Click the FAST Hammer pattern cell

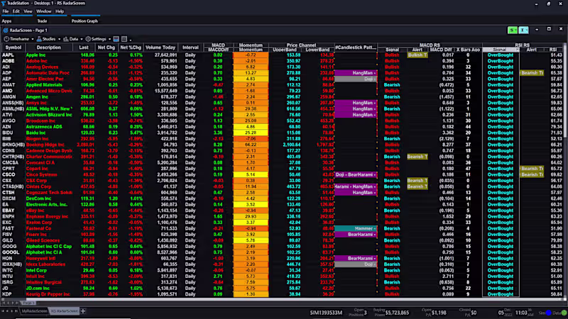click(x=356, y=228)
